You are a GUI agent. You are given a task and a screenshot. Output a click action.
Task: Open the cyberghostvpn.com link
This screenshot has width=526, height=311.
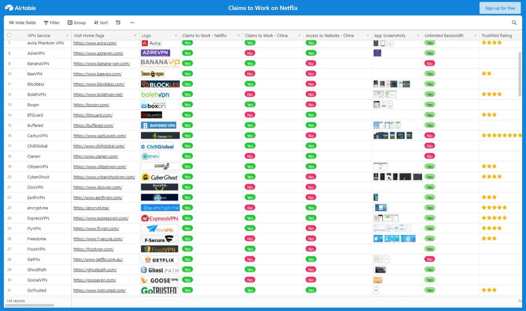pos(104,177)
